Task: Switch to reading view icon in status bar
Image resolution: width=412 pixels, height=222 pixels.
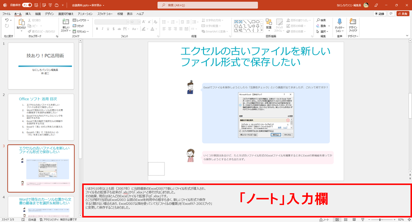Action: [x=354, y=220]
